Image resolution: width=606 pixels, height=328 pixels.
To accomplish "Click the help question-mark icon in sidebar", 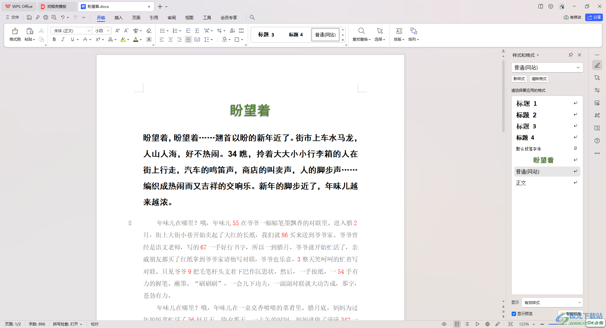I will click(597, 141).
